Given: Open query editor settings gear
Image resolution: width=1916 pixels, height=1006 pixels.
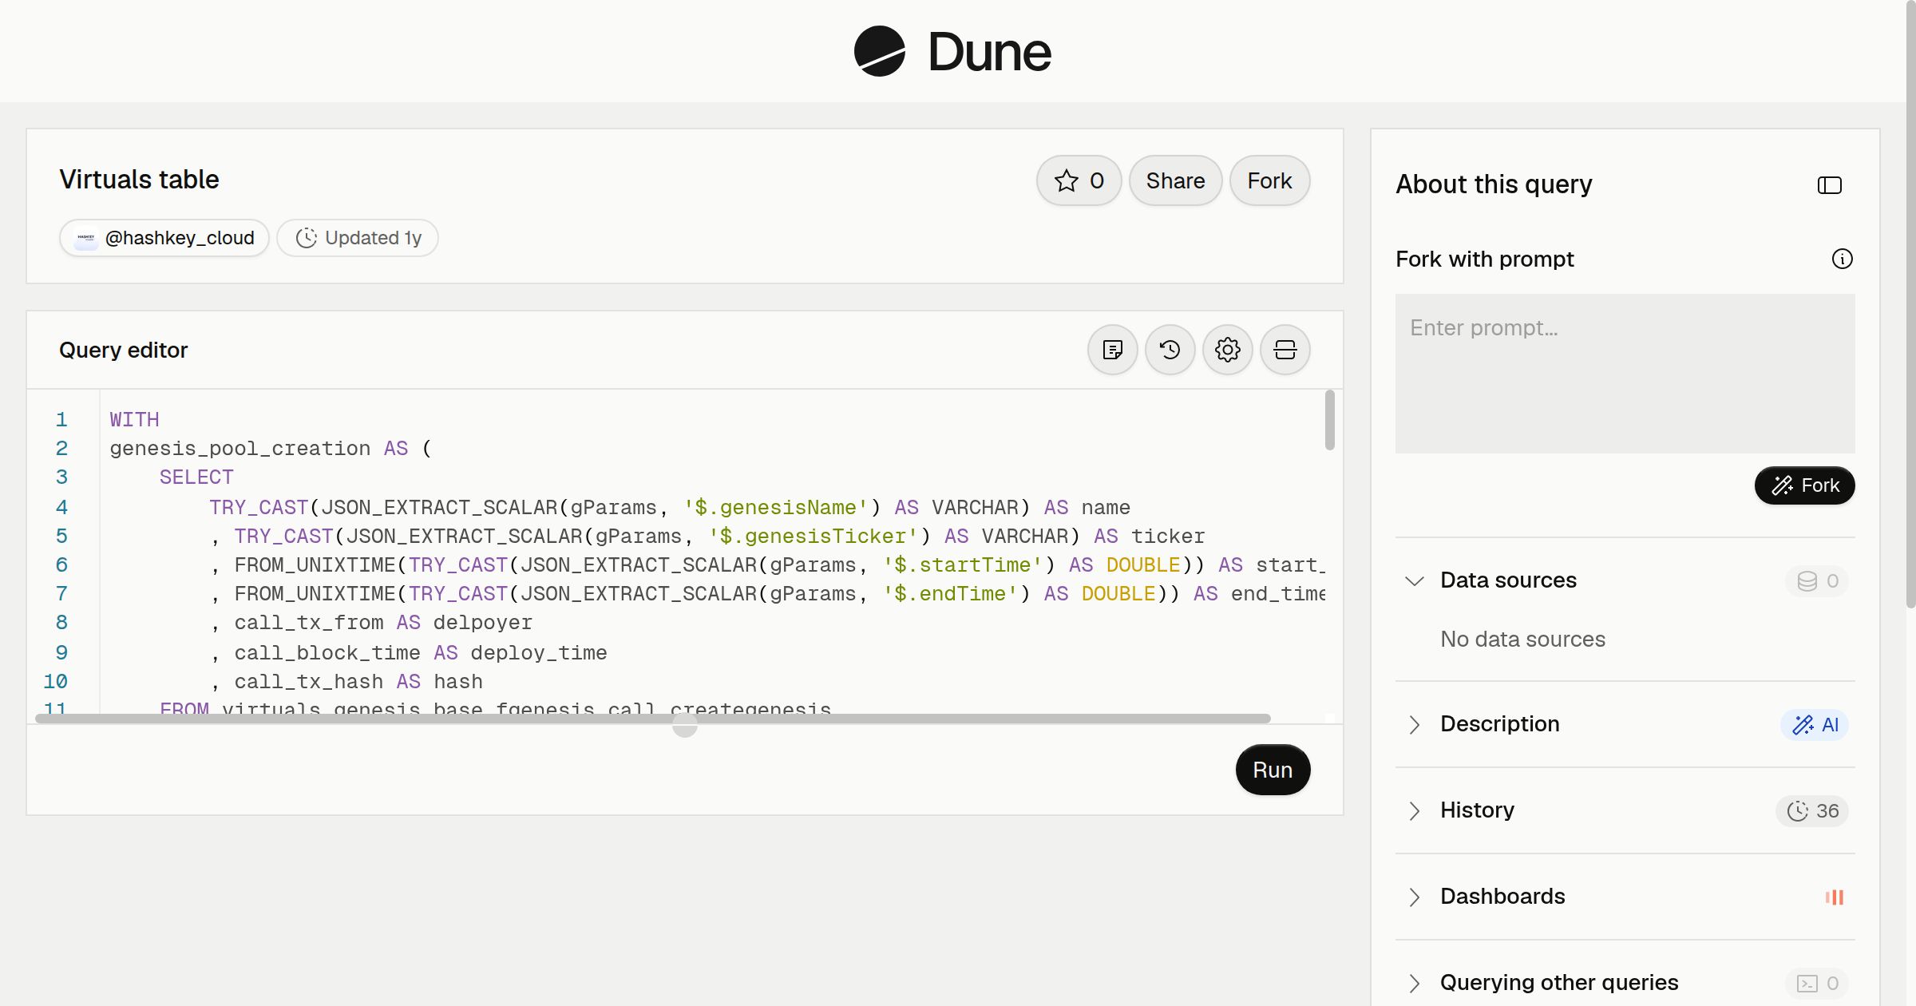Looking at the screenshot, I should 1227,350.
